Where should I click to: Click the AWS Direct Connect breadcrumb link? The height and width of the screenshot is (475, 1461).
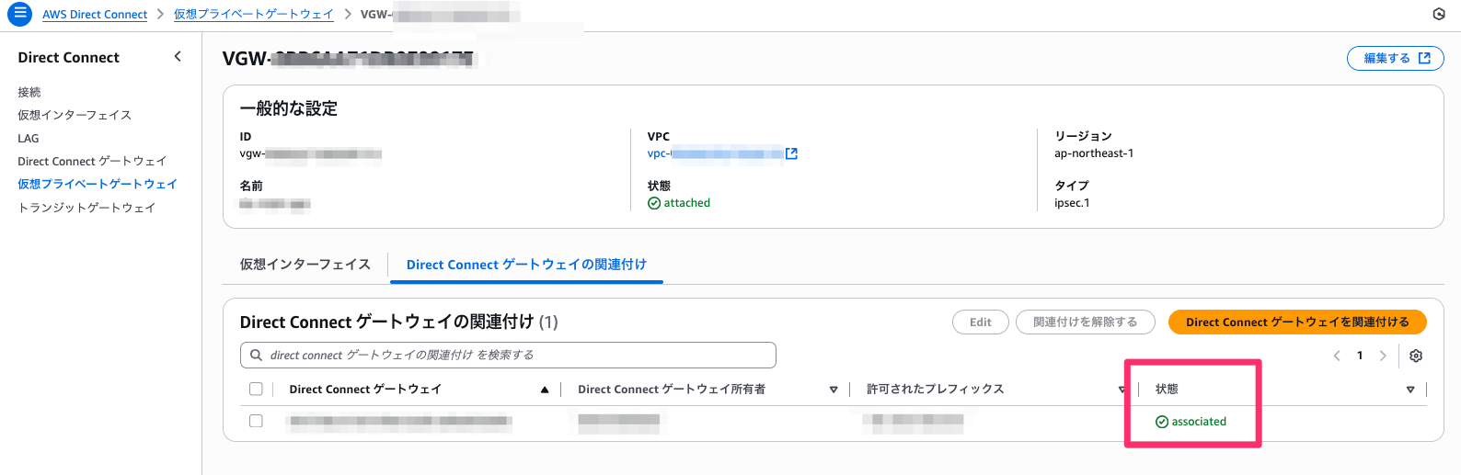coord(95,15)
